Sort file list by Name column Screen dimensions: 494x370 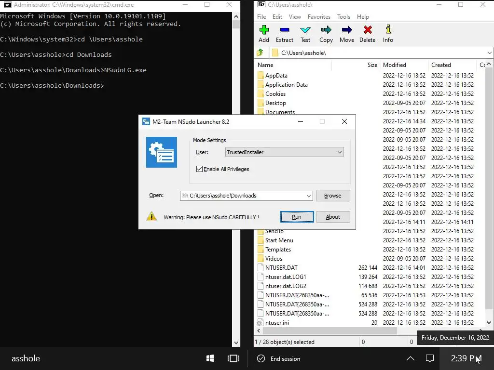[293, 65]
